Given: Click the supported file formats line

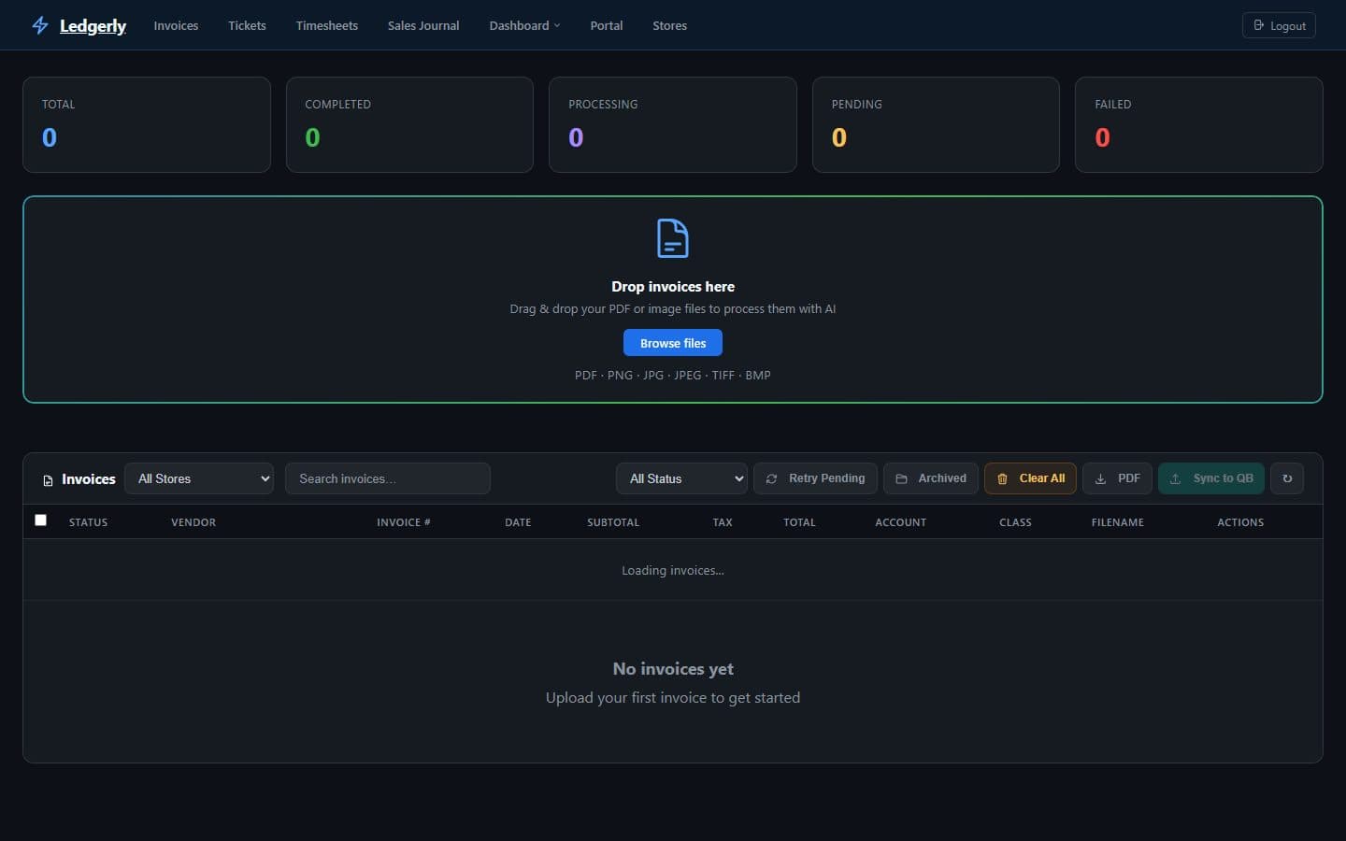Looking at the screenshot, I should coord(673,375).
